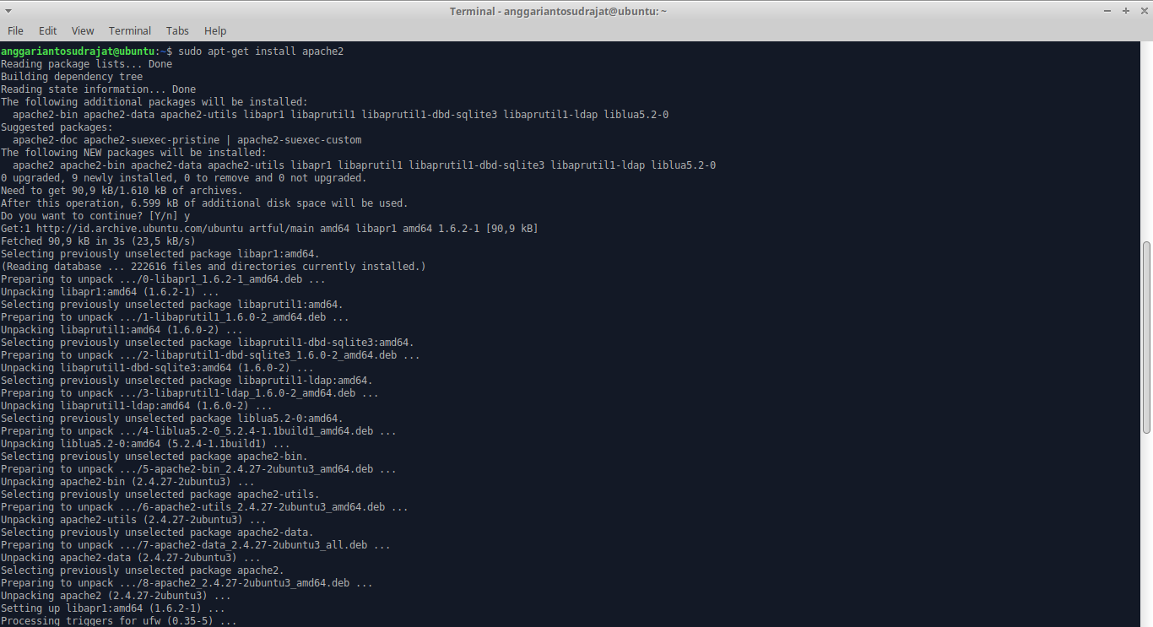Click 'Unpacking liblua5.2-0:amd64 (5.2.4-1.1build1)' line
1153x627 pixels.
pyautogui.click(x=145, y=444)
